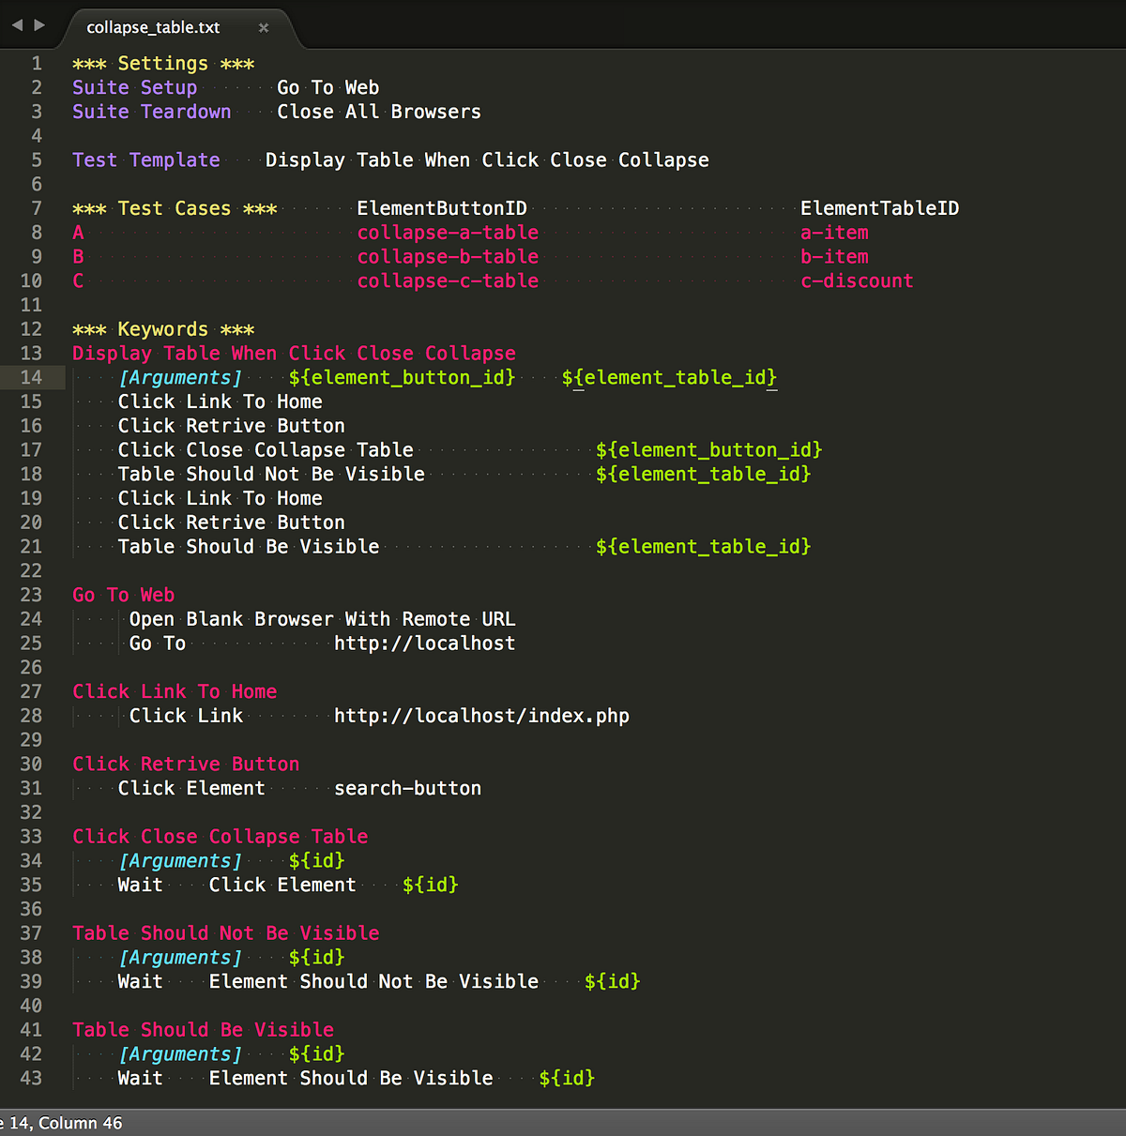Select the *** Settings *** header text
The width and height of the screenshot is (1126, 1136).
(162, 63)
